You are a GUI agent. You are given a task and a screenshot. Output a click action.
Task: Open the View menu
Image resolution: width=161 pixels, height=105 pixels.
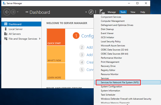pos(133,12)
